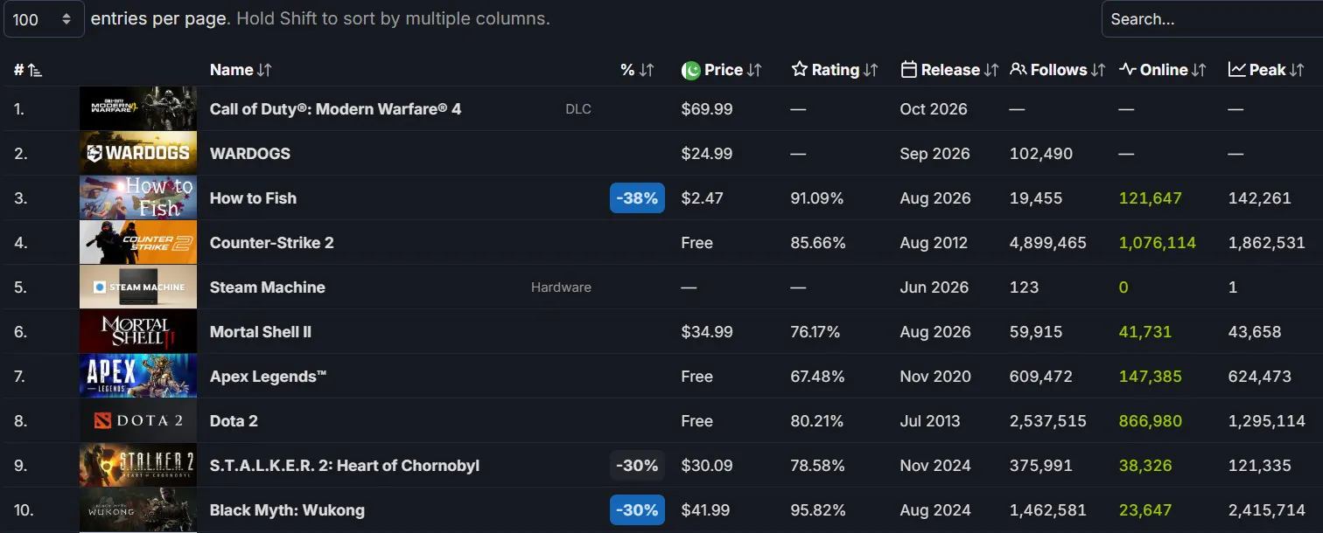
Task: Focus the Search input field
Action: tap(1212, 19)
